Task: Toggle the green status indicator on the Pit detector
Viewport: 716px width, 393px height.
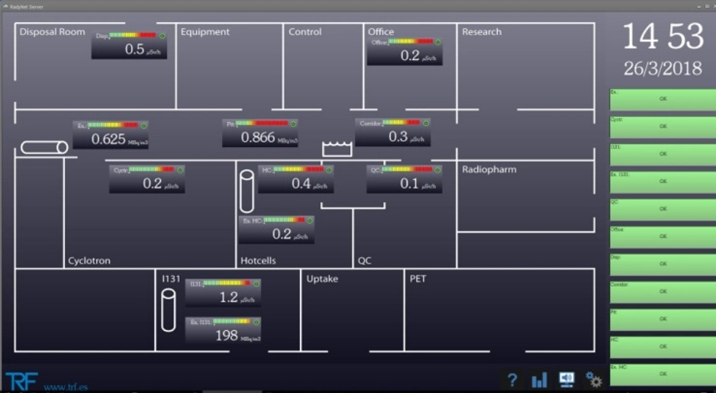Action: [293, 124]
